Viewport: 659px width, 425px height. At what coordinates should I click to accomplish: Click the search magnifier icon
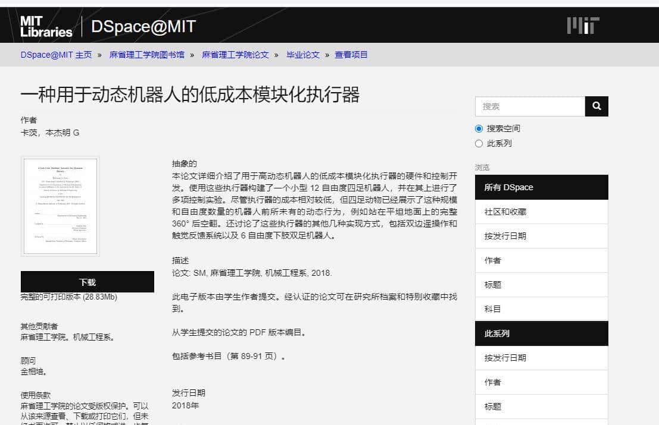pyautogui.click(x=596, y=106)
